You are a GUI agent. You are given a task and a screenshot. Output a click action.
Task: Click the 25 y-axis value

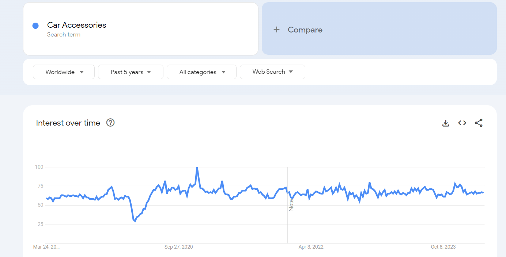tap(40, 224)
